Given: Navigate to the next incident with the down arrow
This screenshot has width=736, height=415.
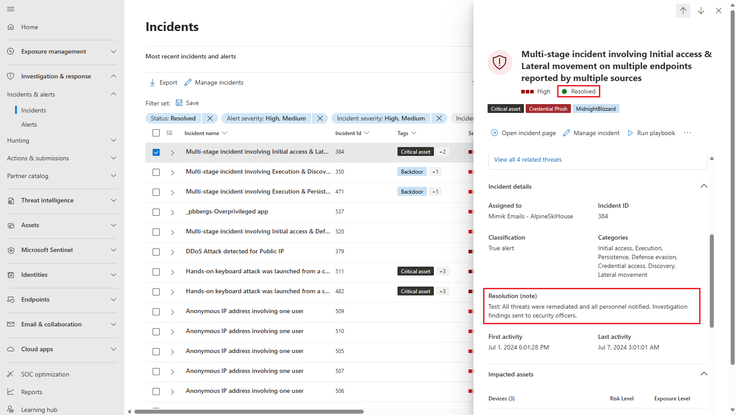Looking at the screenshot, I should pos(701,10).
